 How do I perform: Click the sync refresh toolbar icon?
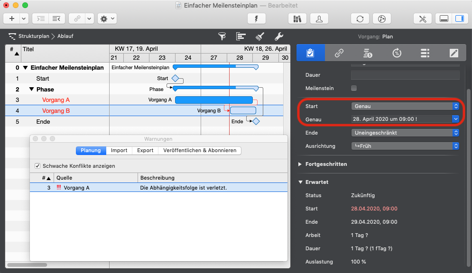pyautogui.click(x=360, y=18)
